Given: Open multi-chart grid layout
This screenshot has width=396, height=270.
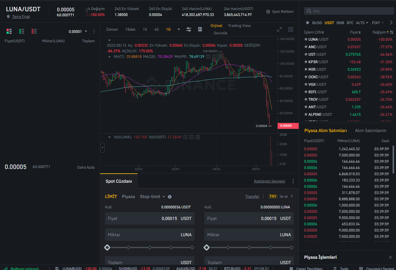Looking at the screenshot, I should pyautogui.click(x=291, y=29).
